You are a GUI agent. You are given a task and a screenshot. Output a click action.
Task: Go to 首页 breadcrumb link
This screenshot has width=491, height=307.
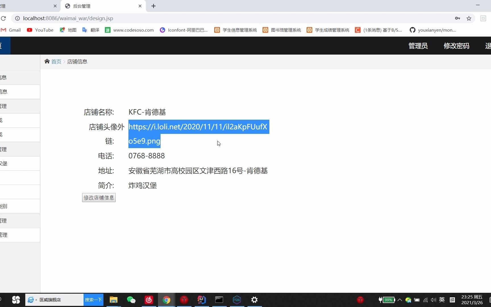click(x=56, y=62)
